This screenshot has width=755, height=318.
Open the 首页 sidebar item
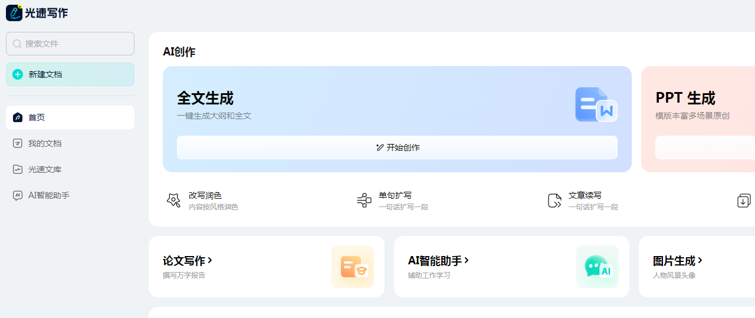tap(70, 117)
